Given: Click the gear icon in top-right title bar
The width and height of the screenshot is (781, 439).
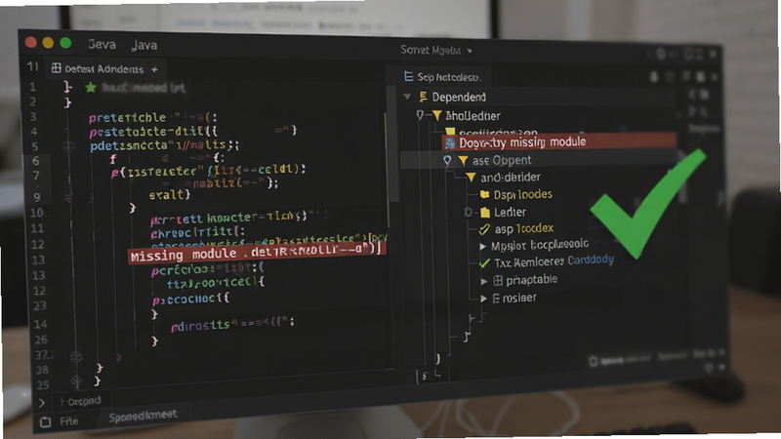Looking at the screenshot, I should pyautogui.click(x=661, y=54).
